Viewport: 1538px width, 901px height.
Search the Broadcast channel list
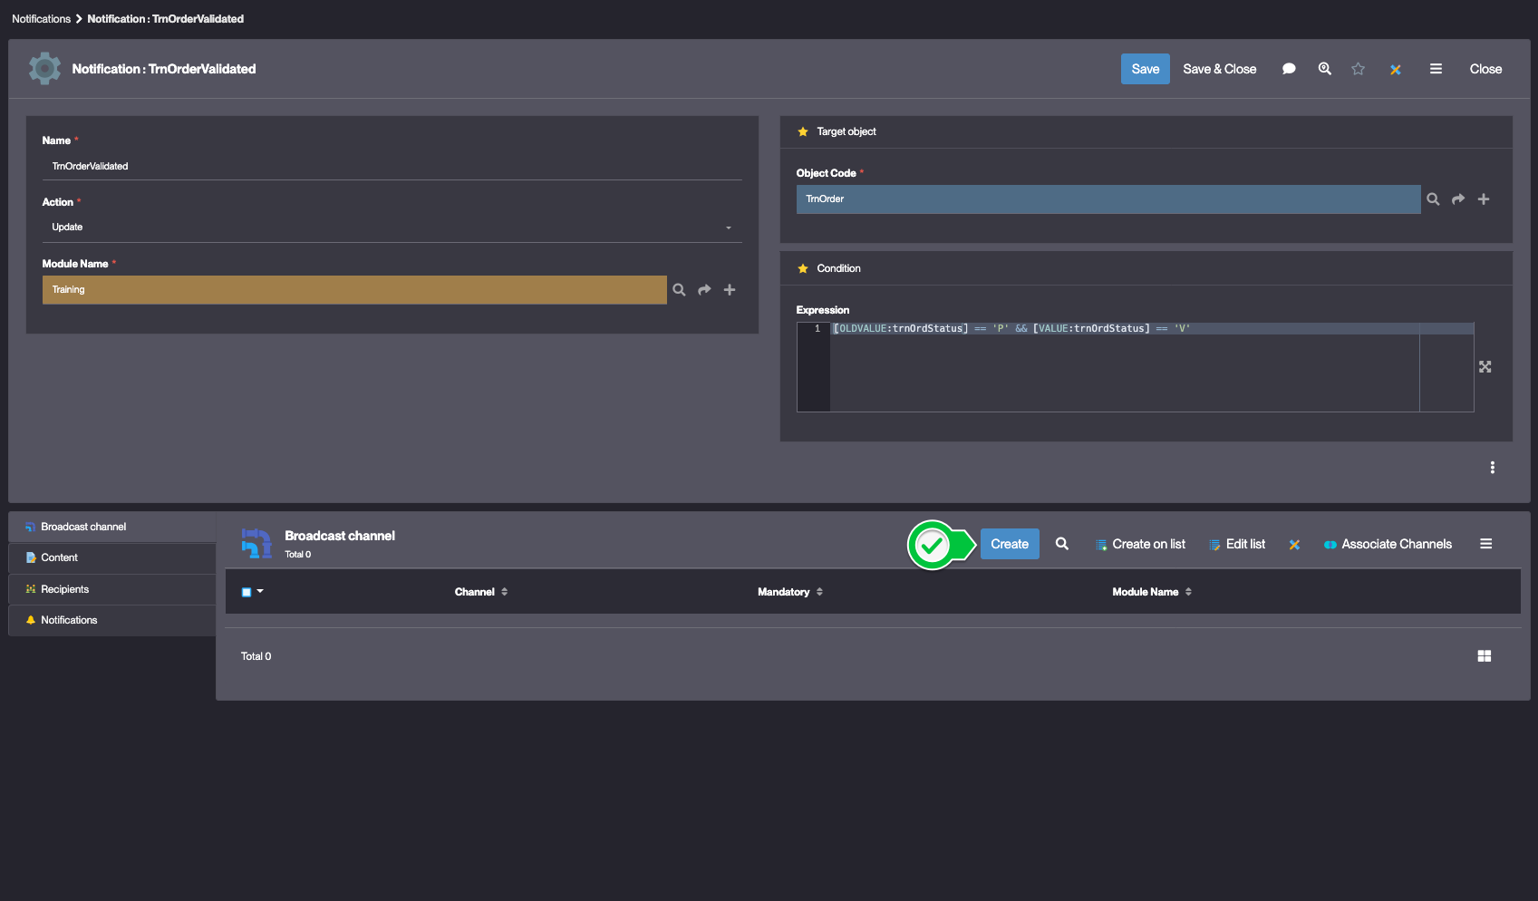1062,544
